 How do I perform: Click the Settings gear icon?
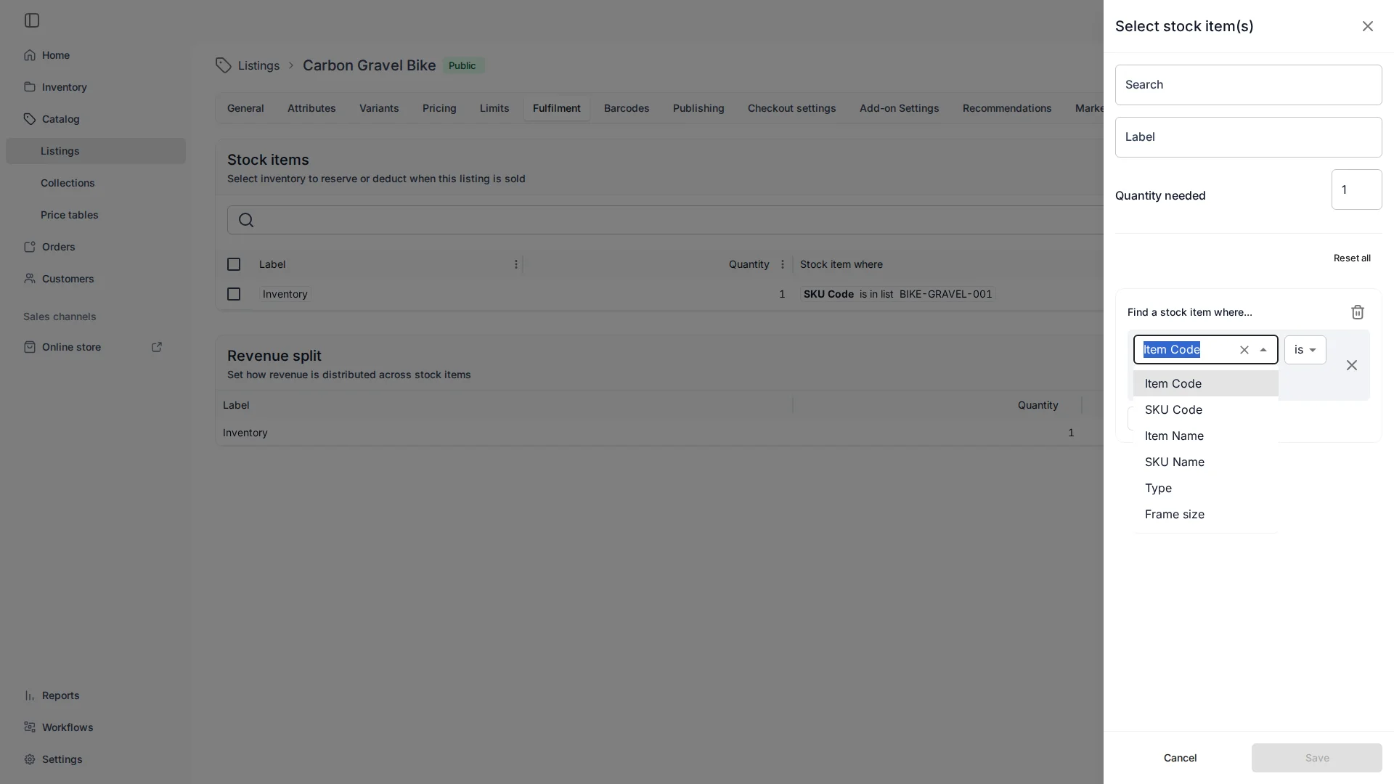tap(29, 759)
